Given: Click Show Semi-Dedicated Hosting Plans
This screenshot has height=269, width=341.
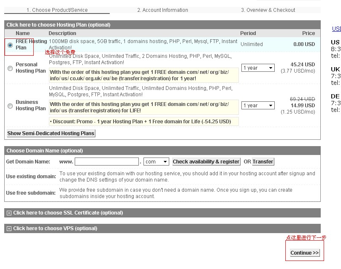Looking at the screenshot, I should point(51,133).
